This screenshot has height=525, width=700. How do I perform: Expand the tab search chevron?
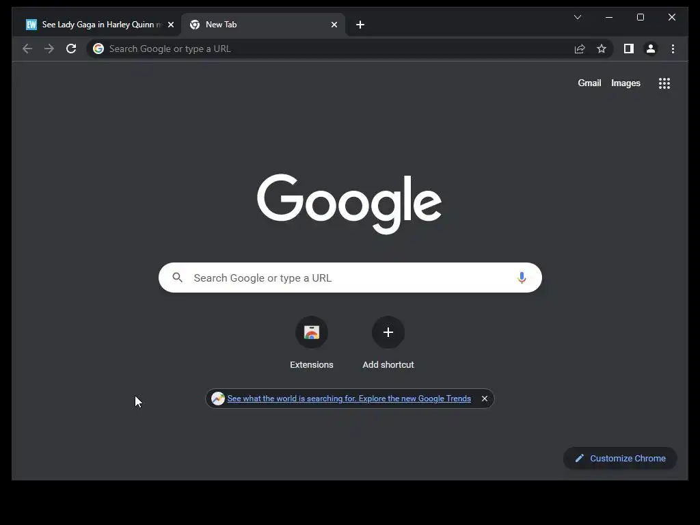click(577, 17)
